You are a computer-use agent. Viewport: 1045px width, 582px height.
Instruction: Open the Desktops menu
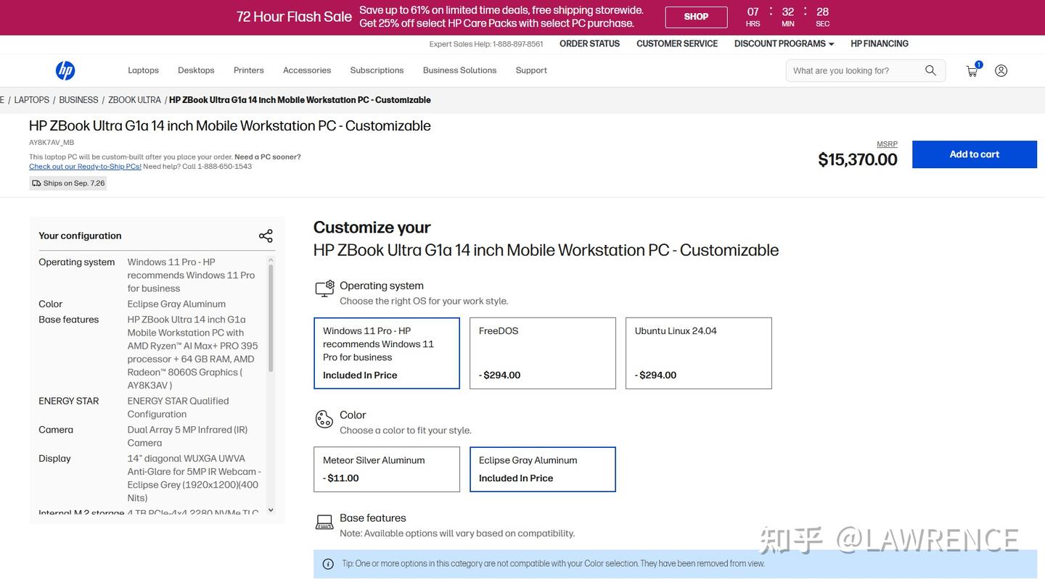click(196, 70)
